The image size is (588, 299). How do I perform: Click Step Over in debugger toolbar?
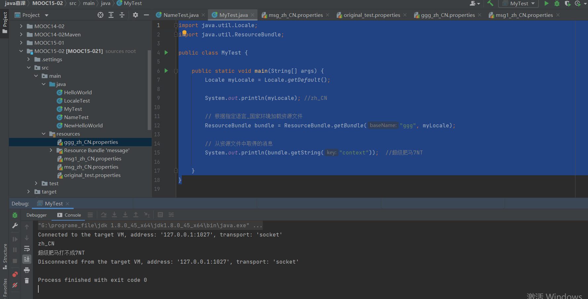click(x=103, y=215)
